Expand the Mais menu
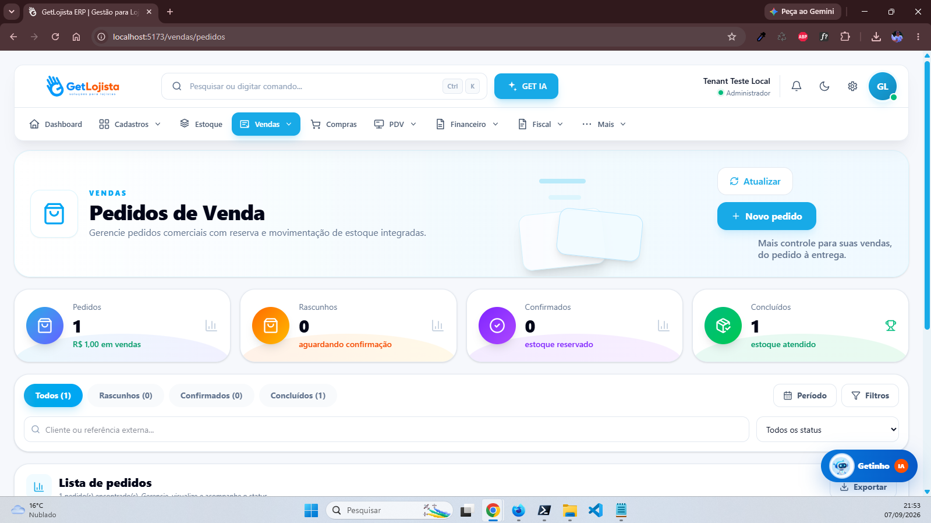Image resolution: width=931 pixels, height=523 pixels. [x=604, y=124]
